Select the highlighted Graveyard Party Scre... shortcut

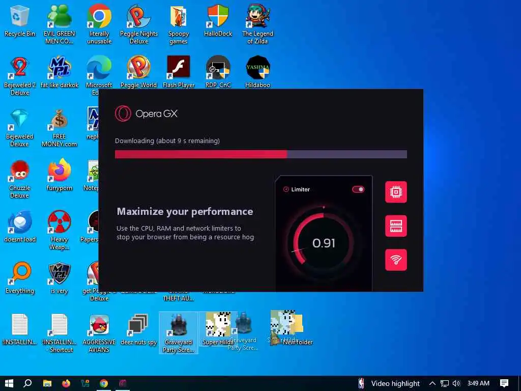pos(179,333)
